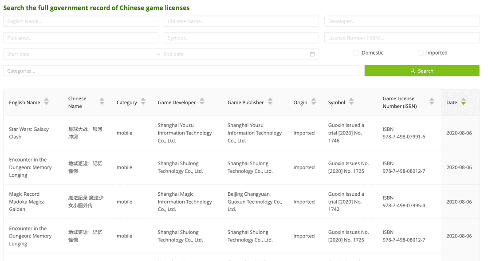This screenshot has width=488, height=261.
Task: Click the Developer search field
Action: pyautogui.click(x=401, y=21)
